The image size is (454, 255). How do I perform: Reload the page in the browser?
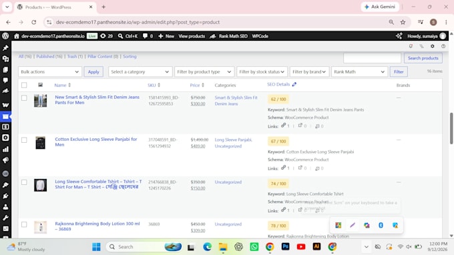coord(34,22)
